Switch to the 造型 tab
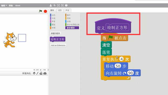This screenshot has width=168, height=95. click(x=60, y=10)
